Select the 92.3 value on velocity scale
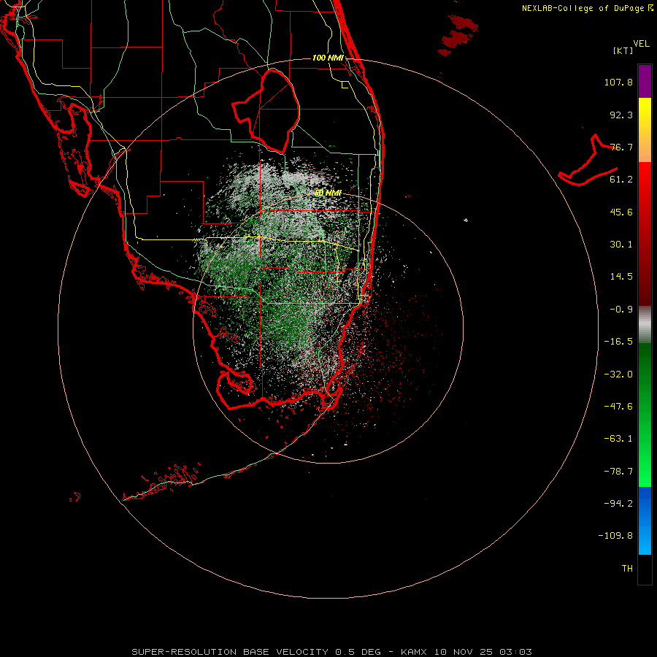This screenshot has width=657, height=657. [621, 115]
